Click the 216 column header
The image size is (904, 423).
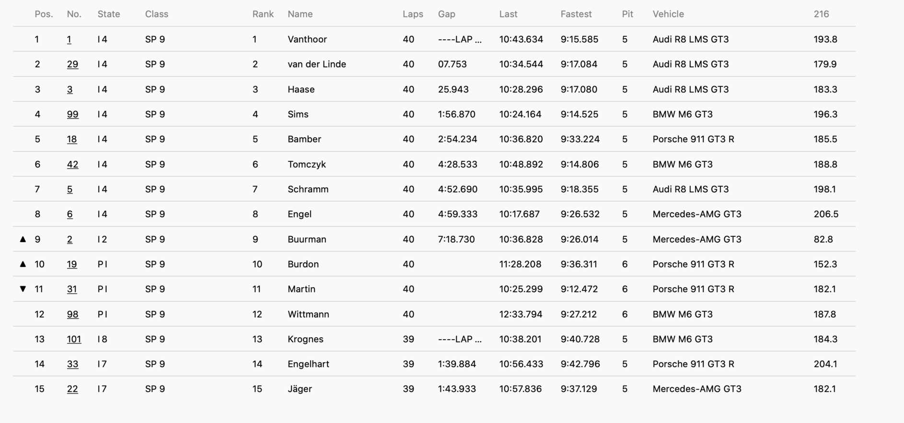tap(821, 14)
